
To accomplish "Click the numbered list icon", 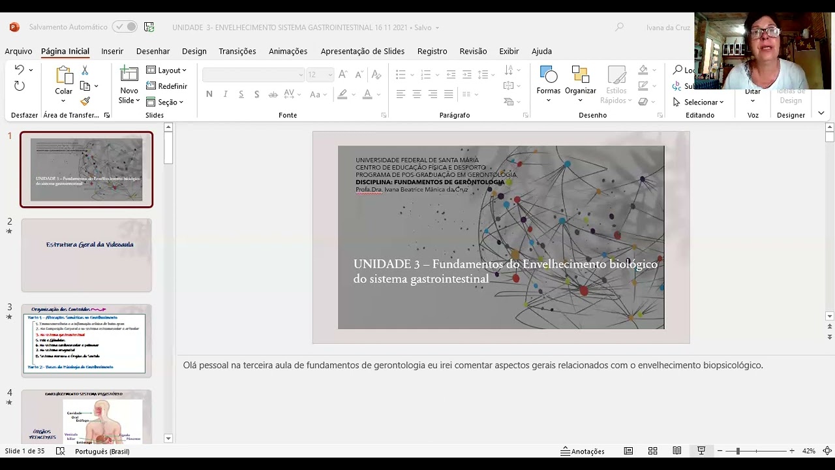I will point(425,74).
